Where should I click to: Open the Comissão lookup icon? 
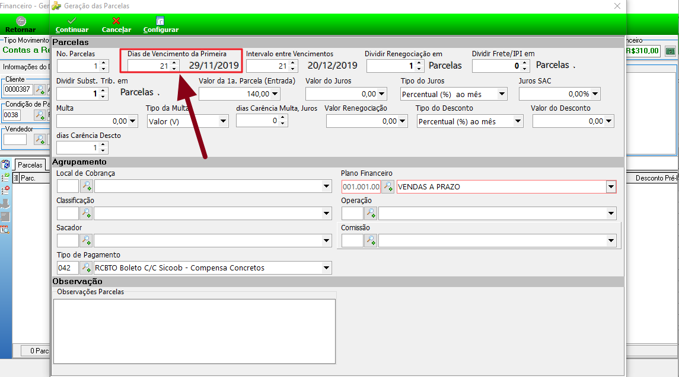coord(371,240)
